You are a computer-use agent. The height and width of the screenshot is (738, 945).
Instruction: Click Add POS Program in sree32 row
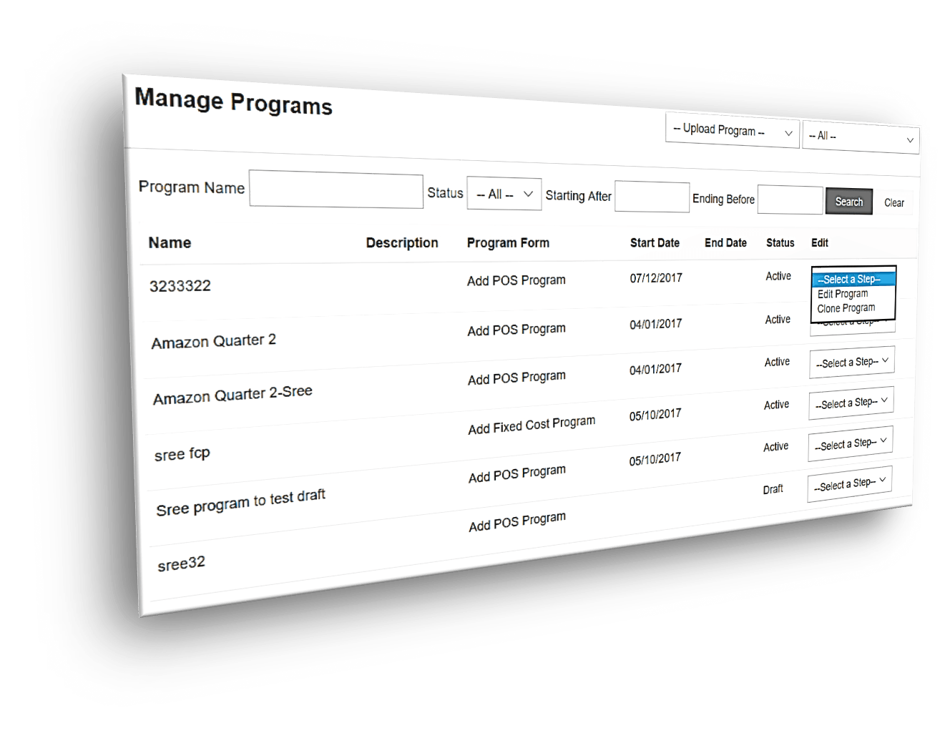[517, 521]
